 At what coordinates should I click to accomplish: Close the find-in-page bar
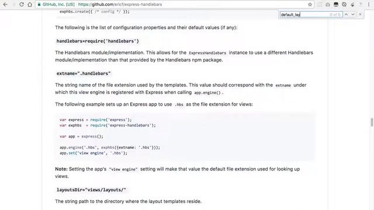coord(360,15)
